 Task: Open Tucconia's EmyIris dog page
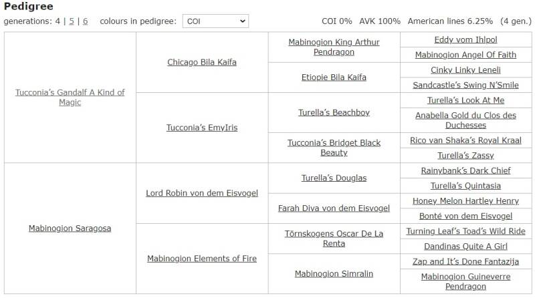[201, 128]
